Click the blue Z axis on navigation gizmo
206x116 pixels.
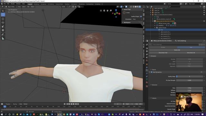(x=116, y=10)
